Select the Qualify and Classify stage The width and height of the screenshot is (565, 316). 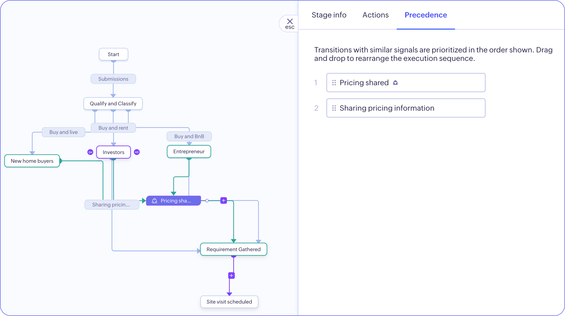pos(113,103)
